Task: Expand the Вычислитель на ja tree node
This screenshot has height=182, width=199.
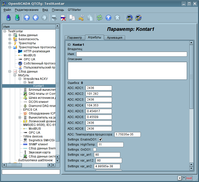Action: (x=20, y=118)
